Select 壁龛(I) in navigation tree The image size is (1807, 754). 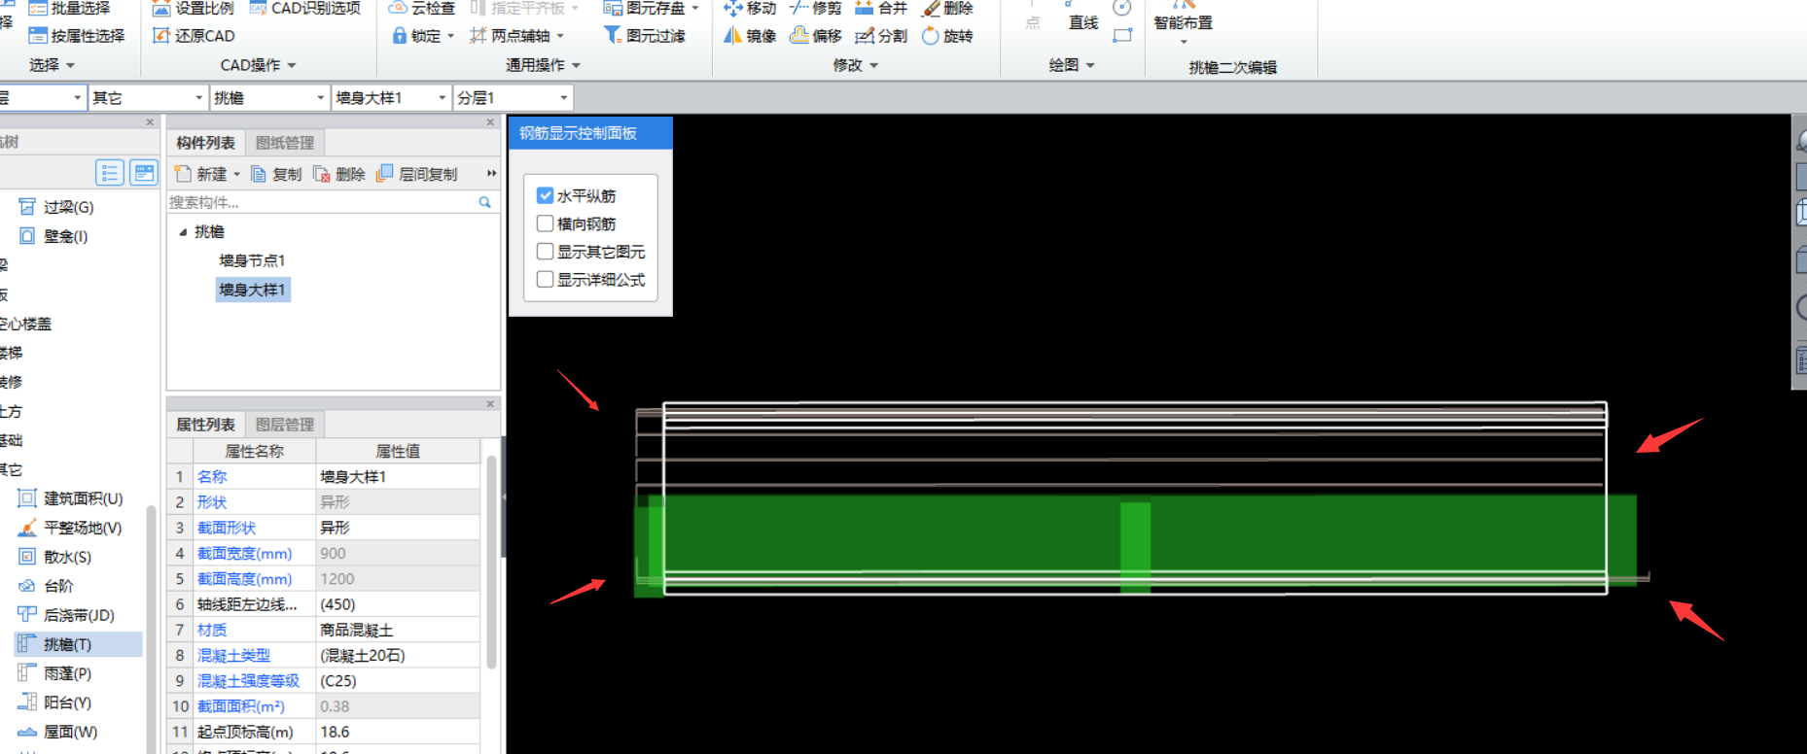click(53, 236)
